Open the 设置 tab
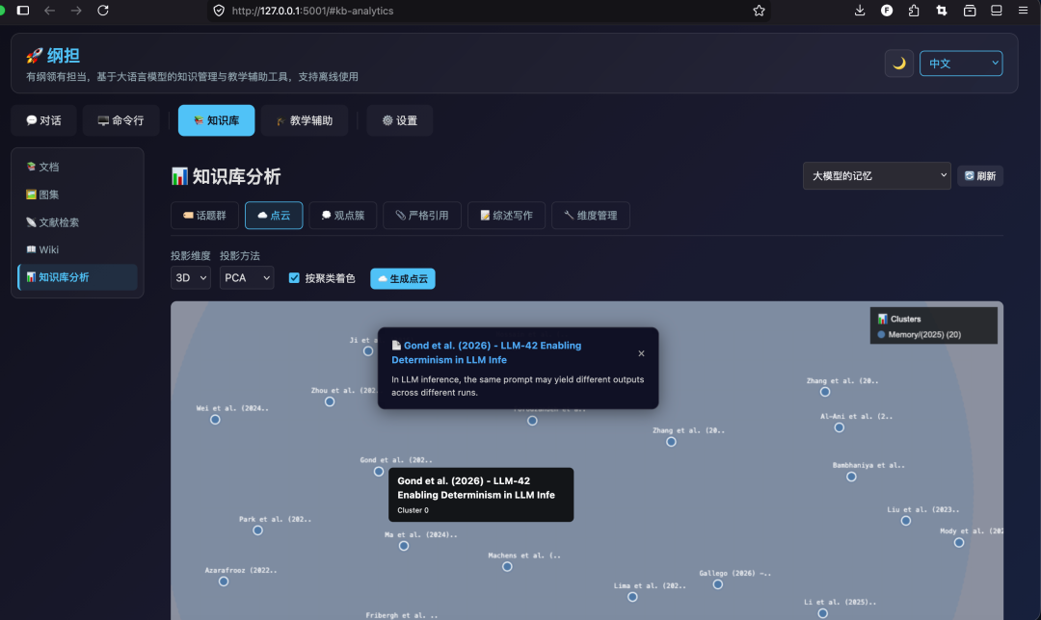Screen dimensions: 1041x620 (400, 120)
